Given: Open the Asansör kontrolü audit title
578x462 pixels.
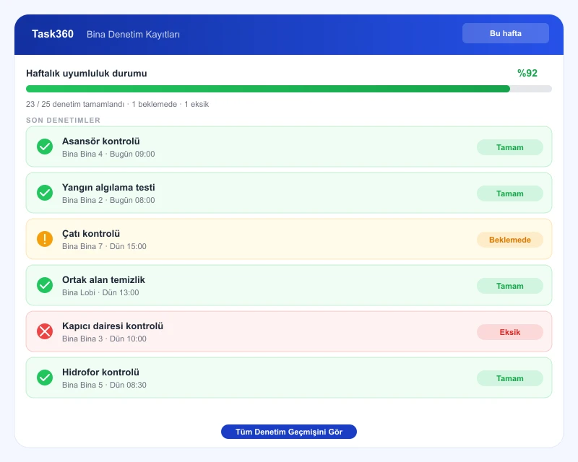Looking at the screenshot, I should coord(101,141).
